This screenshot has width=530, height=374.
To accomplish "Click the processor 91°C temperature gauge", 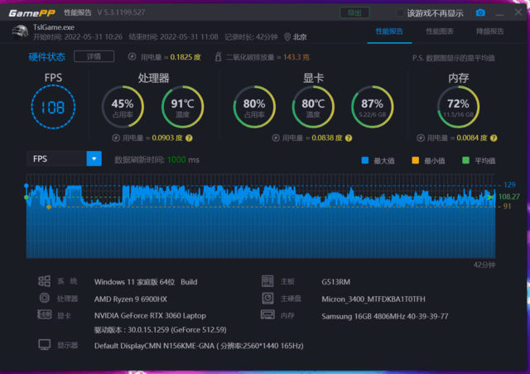I will coord(182,107).
